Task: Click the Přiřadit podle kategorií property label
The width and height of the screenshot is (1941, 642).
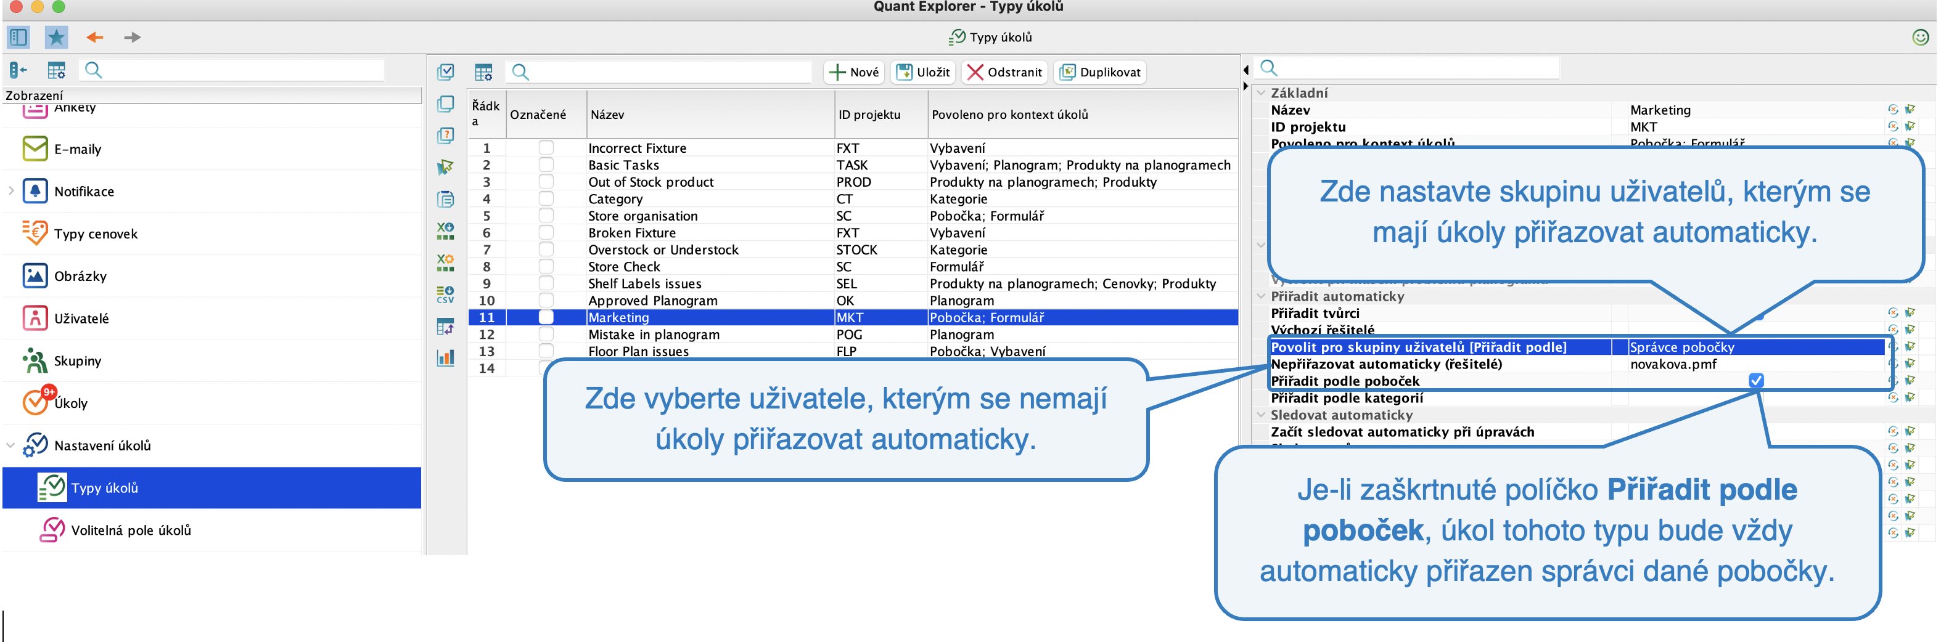Action: (1347, 398)
